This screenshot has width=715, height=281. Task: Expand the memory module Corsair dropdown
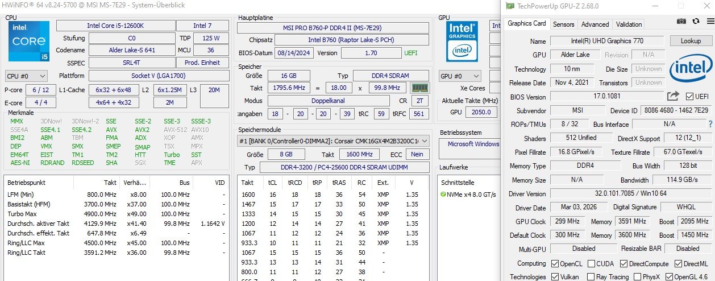tap(333, 141)
